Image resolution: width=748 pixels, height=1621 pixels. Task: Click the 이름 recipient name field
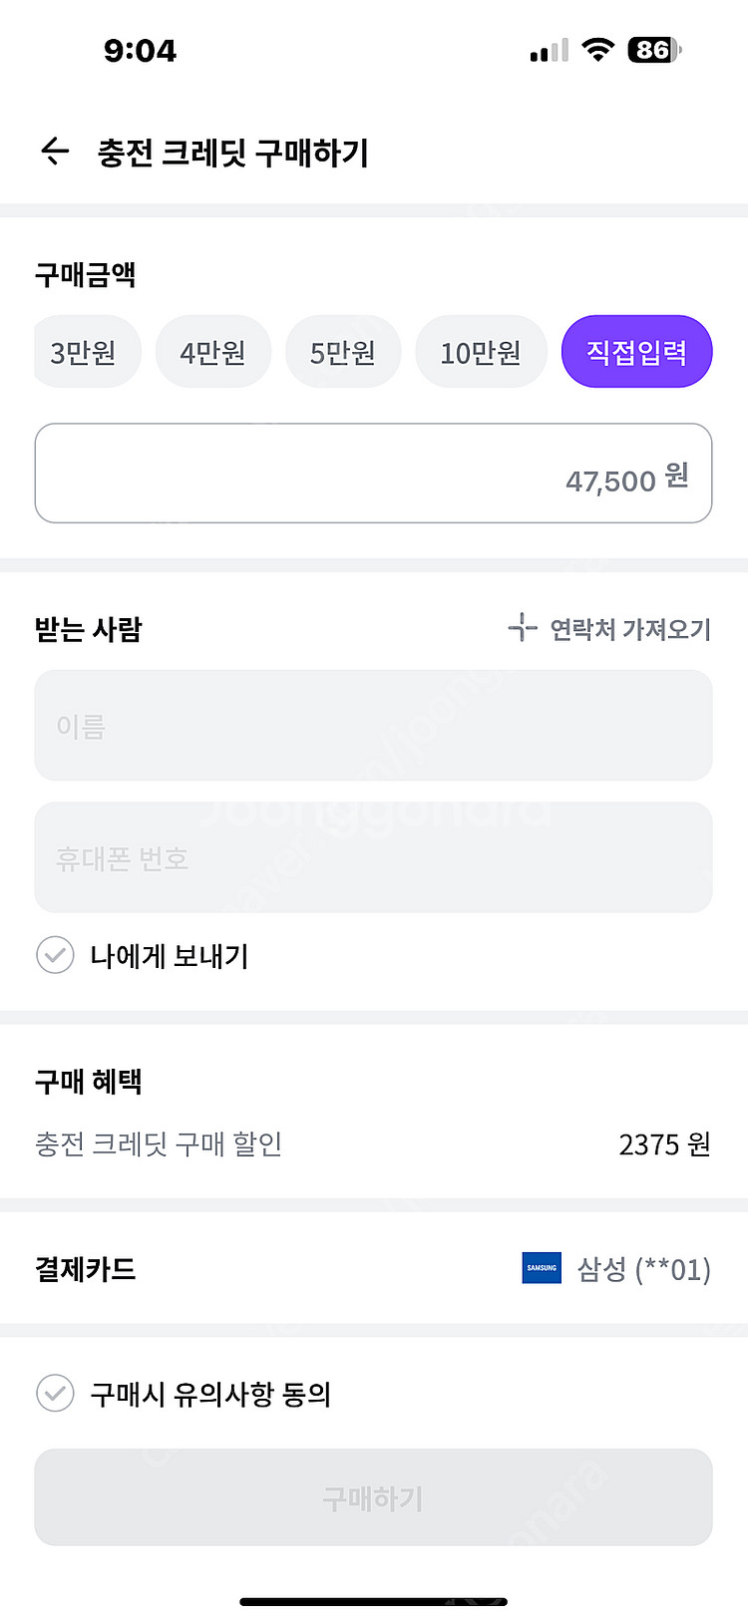click(373, 725)
